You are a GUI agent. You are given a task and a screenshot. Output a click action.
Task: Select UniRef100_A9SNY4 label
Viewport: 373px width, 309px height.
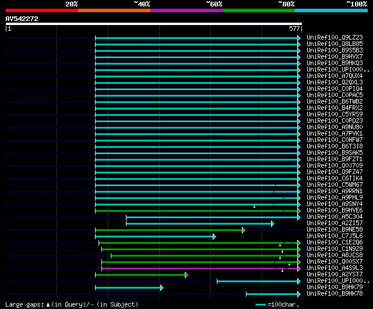click(x=335, y=204)
